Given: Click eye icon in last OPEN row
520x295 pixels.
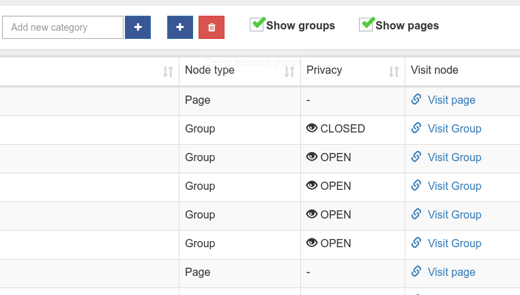Looking at the screenshot, I should [x=312, y=243].
